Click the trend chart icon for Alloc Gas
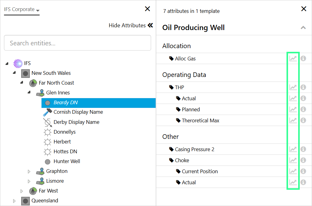Viewport: 312px width, 206px height. click(293, 58)
